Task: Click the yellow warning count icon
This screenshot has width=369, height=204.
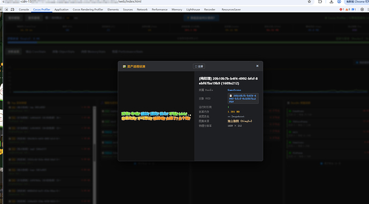Action: click(348, 10)
